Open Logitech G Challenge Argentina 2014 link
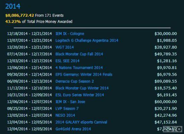Viewport: 184px width, 134px height. point(87,40)
